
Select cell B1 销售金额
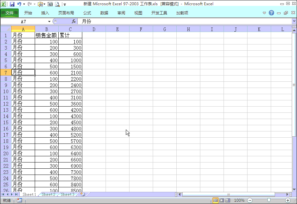[47, 35]
